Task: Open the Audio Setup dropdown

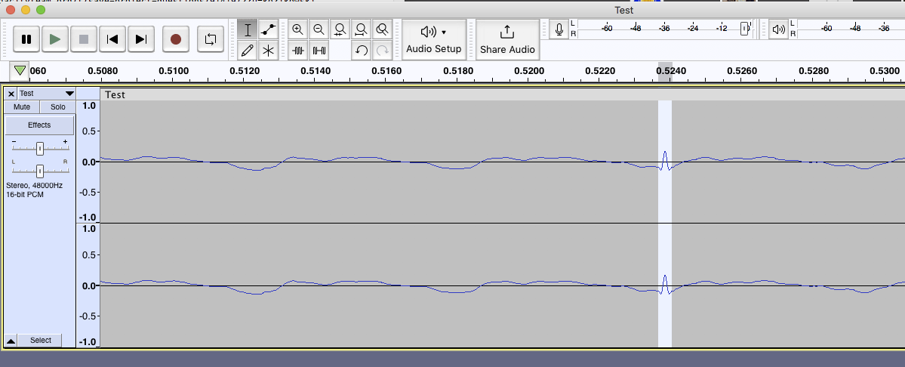Action: click(433, 39)
